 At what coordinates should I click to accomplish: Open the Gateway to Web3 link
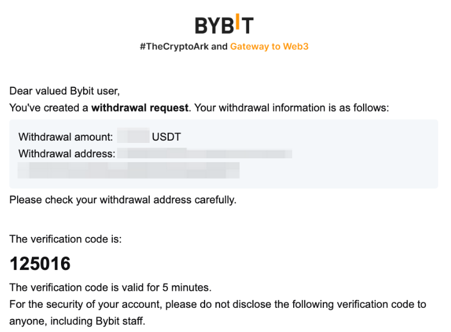[269, 47]
